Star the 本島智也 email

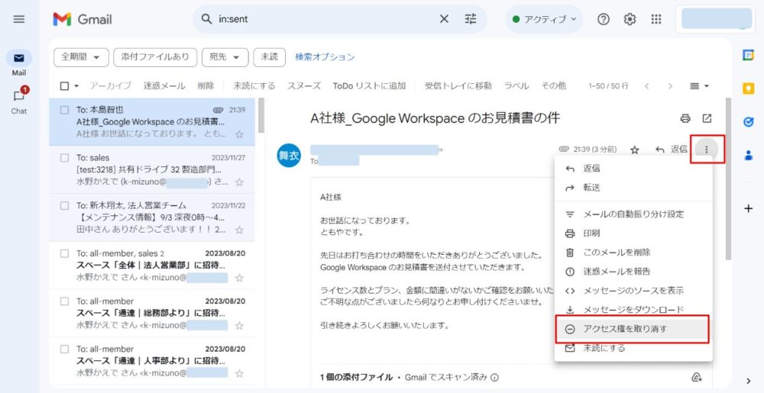239,134
